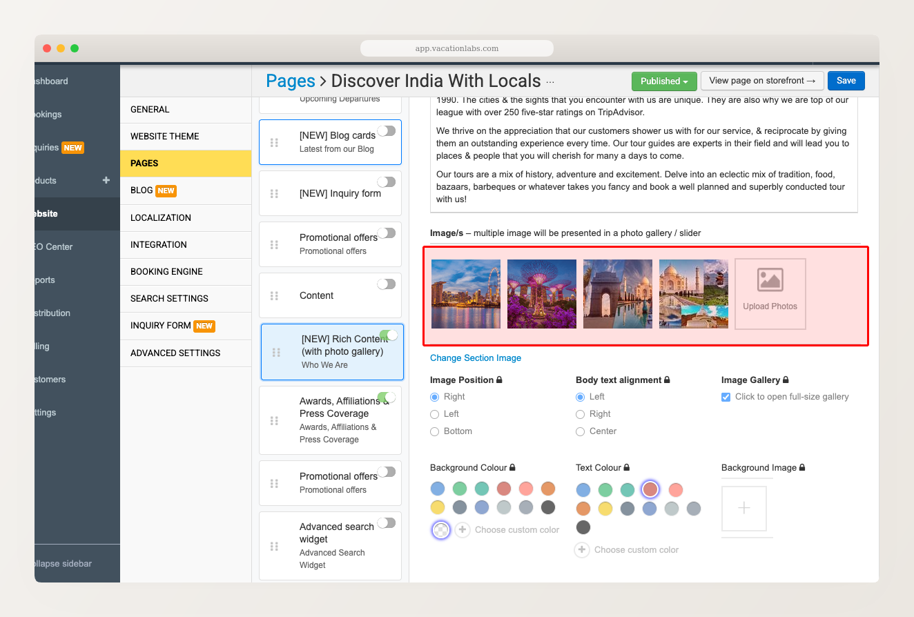Click the Change Section Image link

coord(475,358)
